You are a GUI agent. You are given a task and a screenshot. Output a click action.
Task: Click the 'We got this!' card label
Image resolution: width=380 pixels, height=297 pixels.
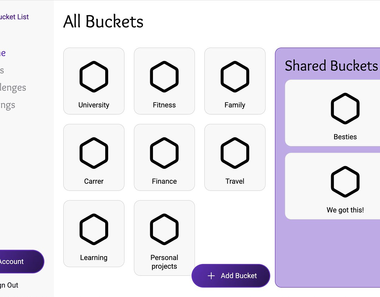tap(345, 210)
